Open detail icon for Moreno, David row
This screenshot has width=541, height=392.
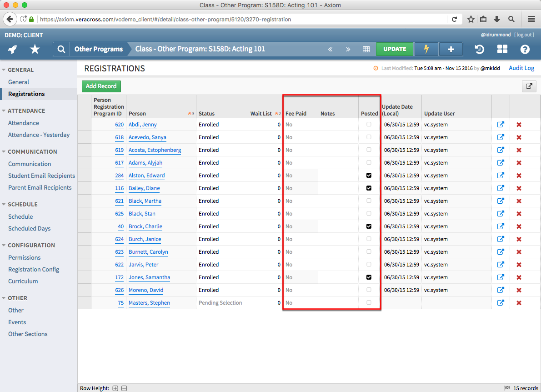tap(500, 290)
